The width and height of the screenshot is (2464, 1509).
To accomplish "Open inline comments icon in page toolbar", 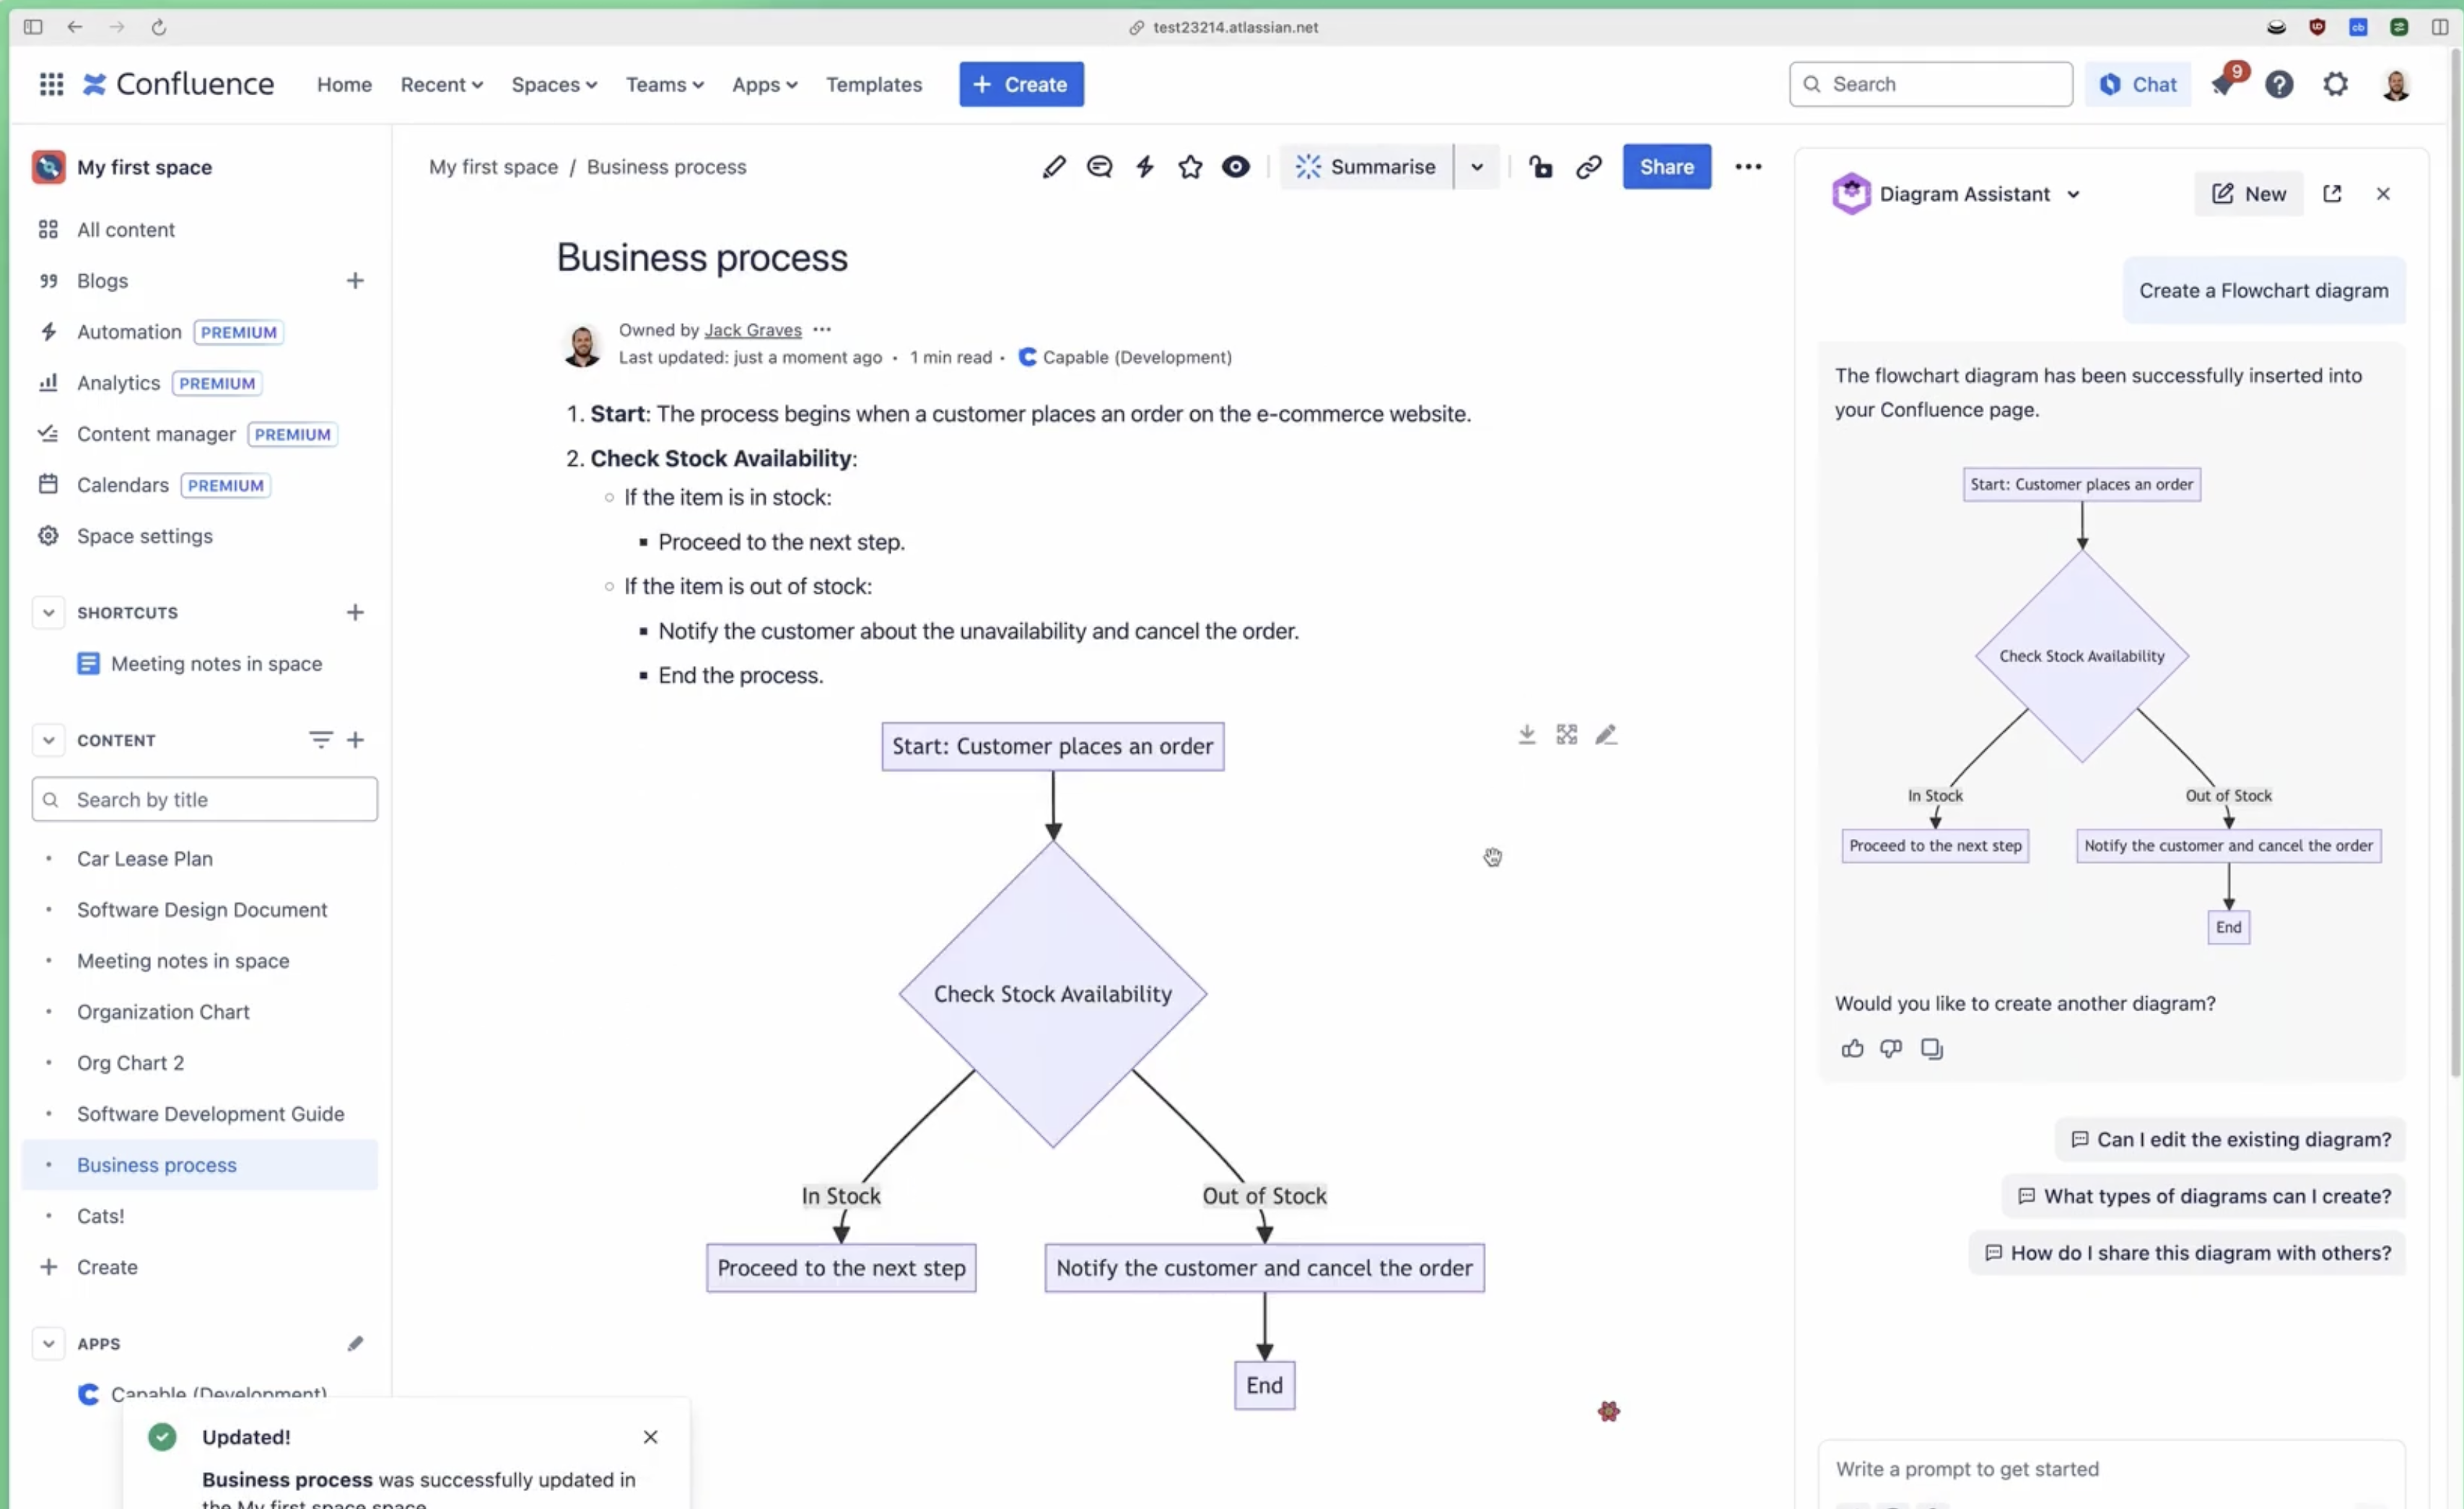I will (x=1099, y=167).
